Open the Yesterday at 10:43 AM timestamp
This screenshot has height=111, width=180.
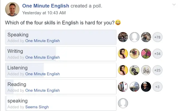44,13
